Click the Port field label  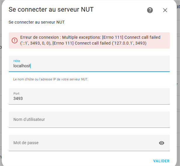[16, 93]
